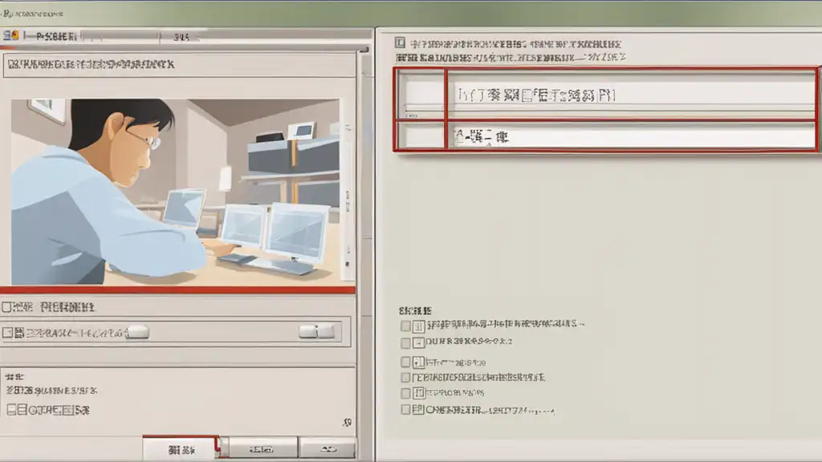This screenshot has width=822, height=462.
Task: Click the document icon in the left slider row
Action: (x=19, y=333)
